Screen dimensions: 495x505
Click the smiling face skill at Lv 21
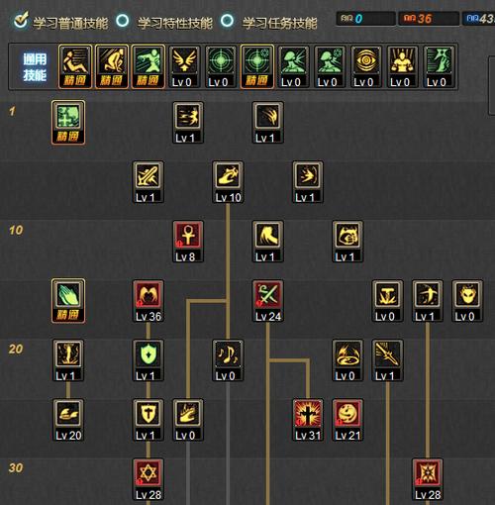pos(347,420)
